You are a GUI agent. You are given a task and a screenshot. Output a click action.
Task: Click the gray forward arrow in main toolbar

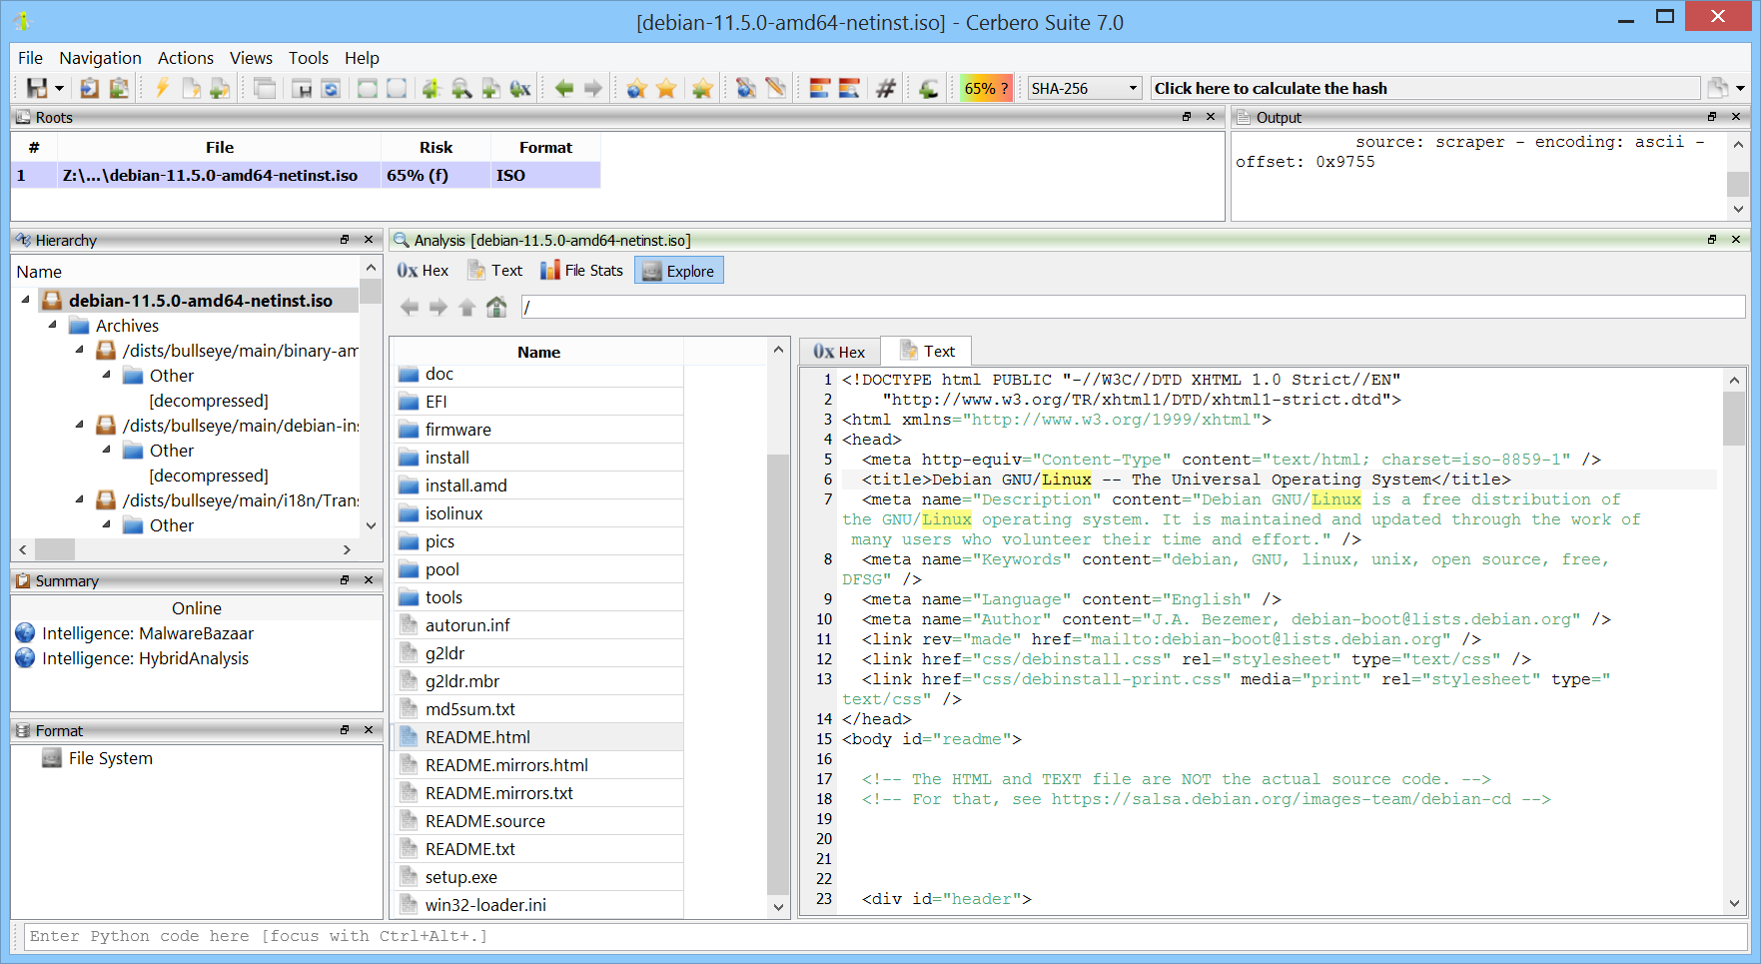click(x=593, y=88)
